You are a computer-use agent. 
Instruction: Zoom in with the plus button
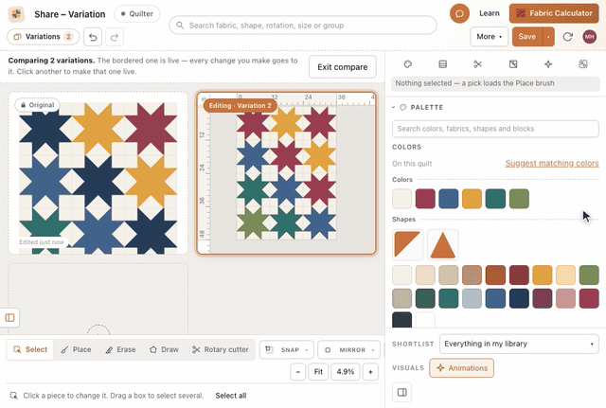tap(370, 372)
